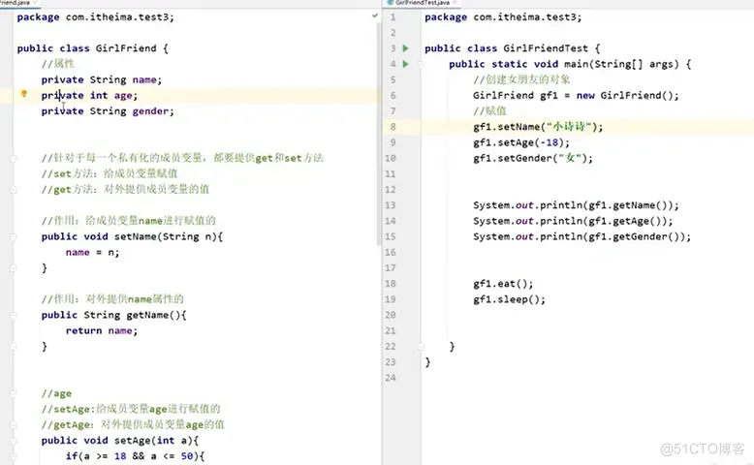Click package line in the GirlFriend editor
Screen dimensions: 754x465
(96, 17)
